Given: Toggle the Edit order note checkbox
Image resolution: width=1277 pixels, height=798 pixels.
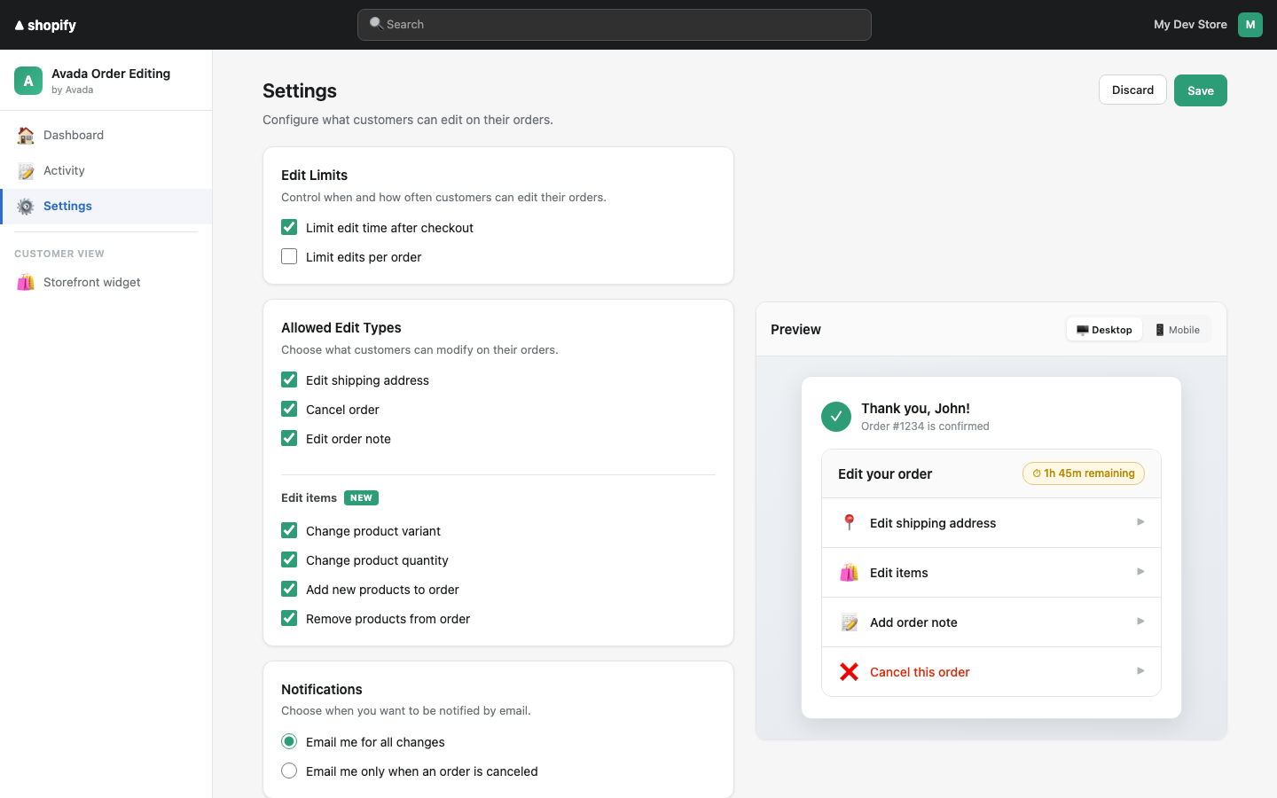Looking at the screenshot, I should pos(289,438).
